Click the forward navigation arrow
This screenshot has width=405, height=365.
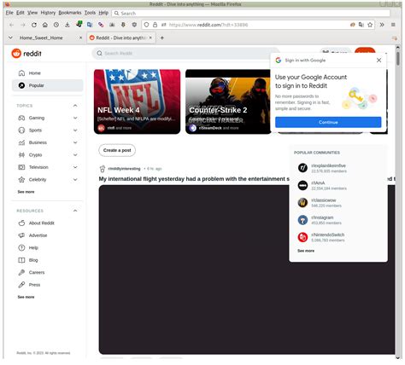(x=23, y=25)
